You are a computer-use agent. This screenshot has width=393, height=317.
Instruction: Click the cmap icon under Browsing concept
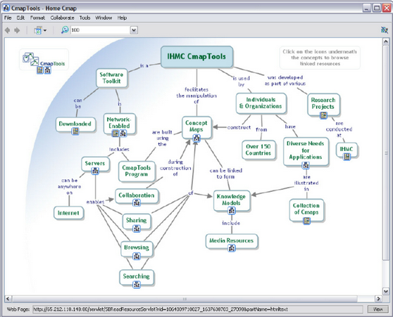pos(137,256)
